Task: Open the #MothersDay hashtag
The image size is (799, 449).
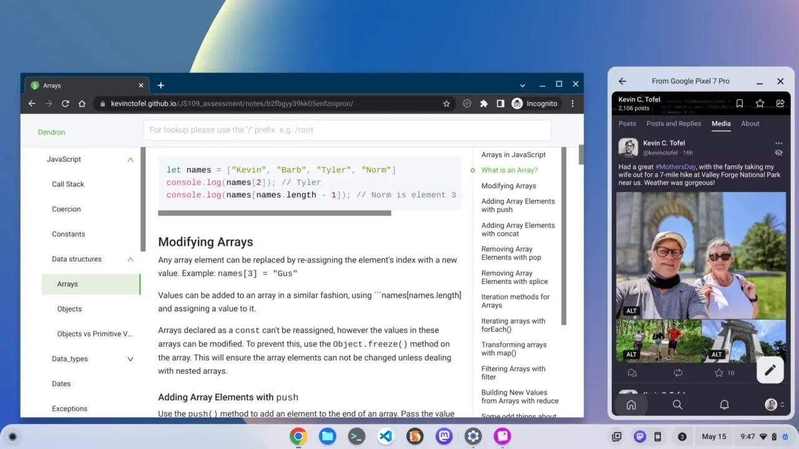Action: pos(677,167)
